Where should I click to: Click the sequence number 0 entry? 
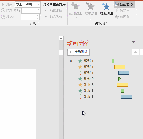(71, 61)
